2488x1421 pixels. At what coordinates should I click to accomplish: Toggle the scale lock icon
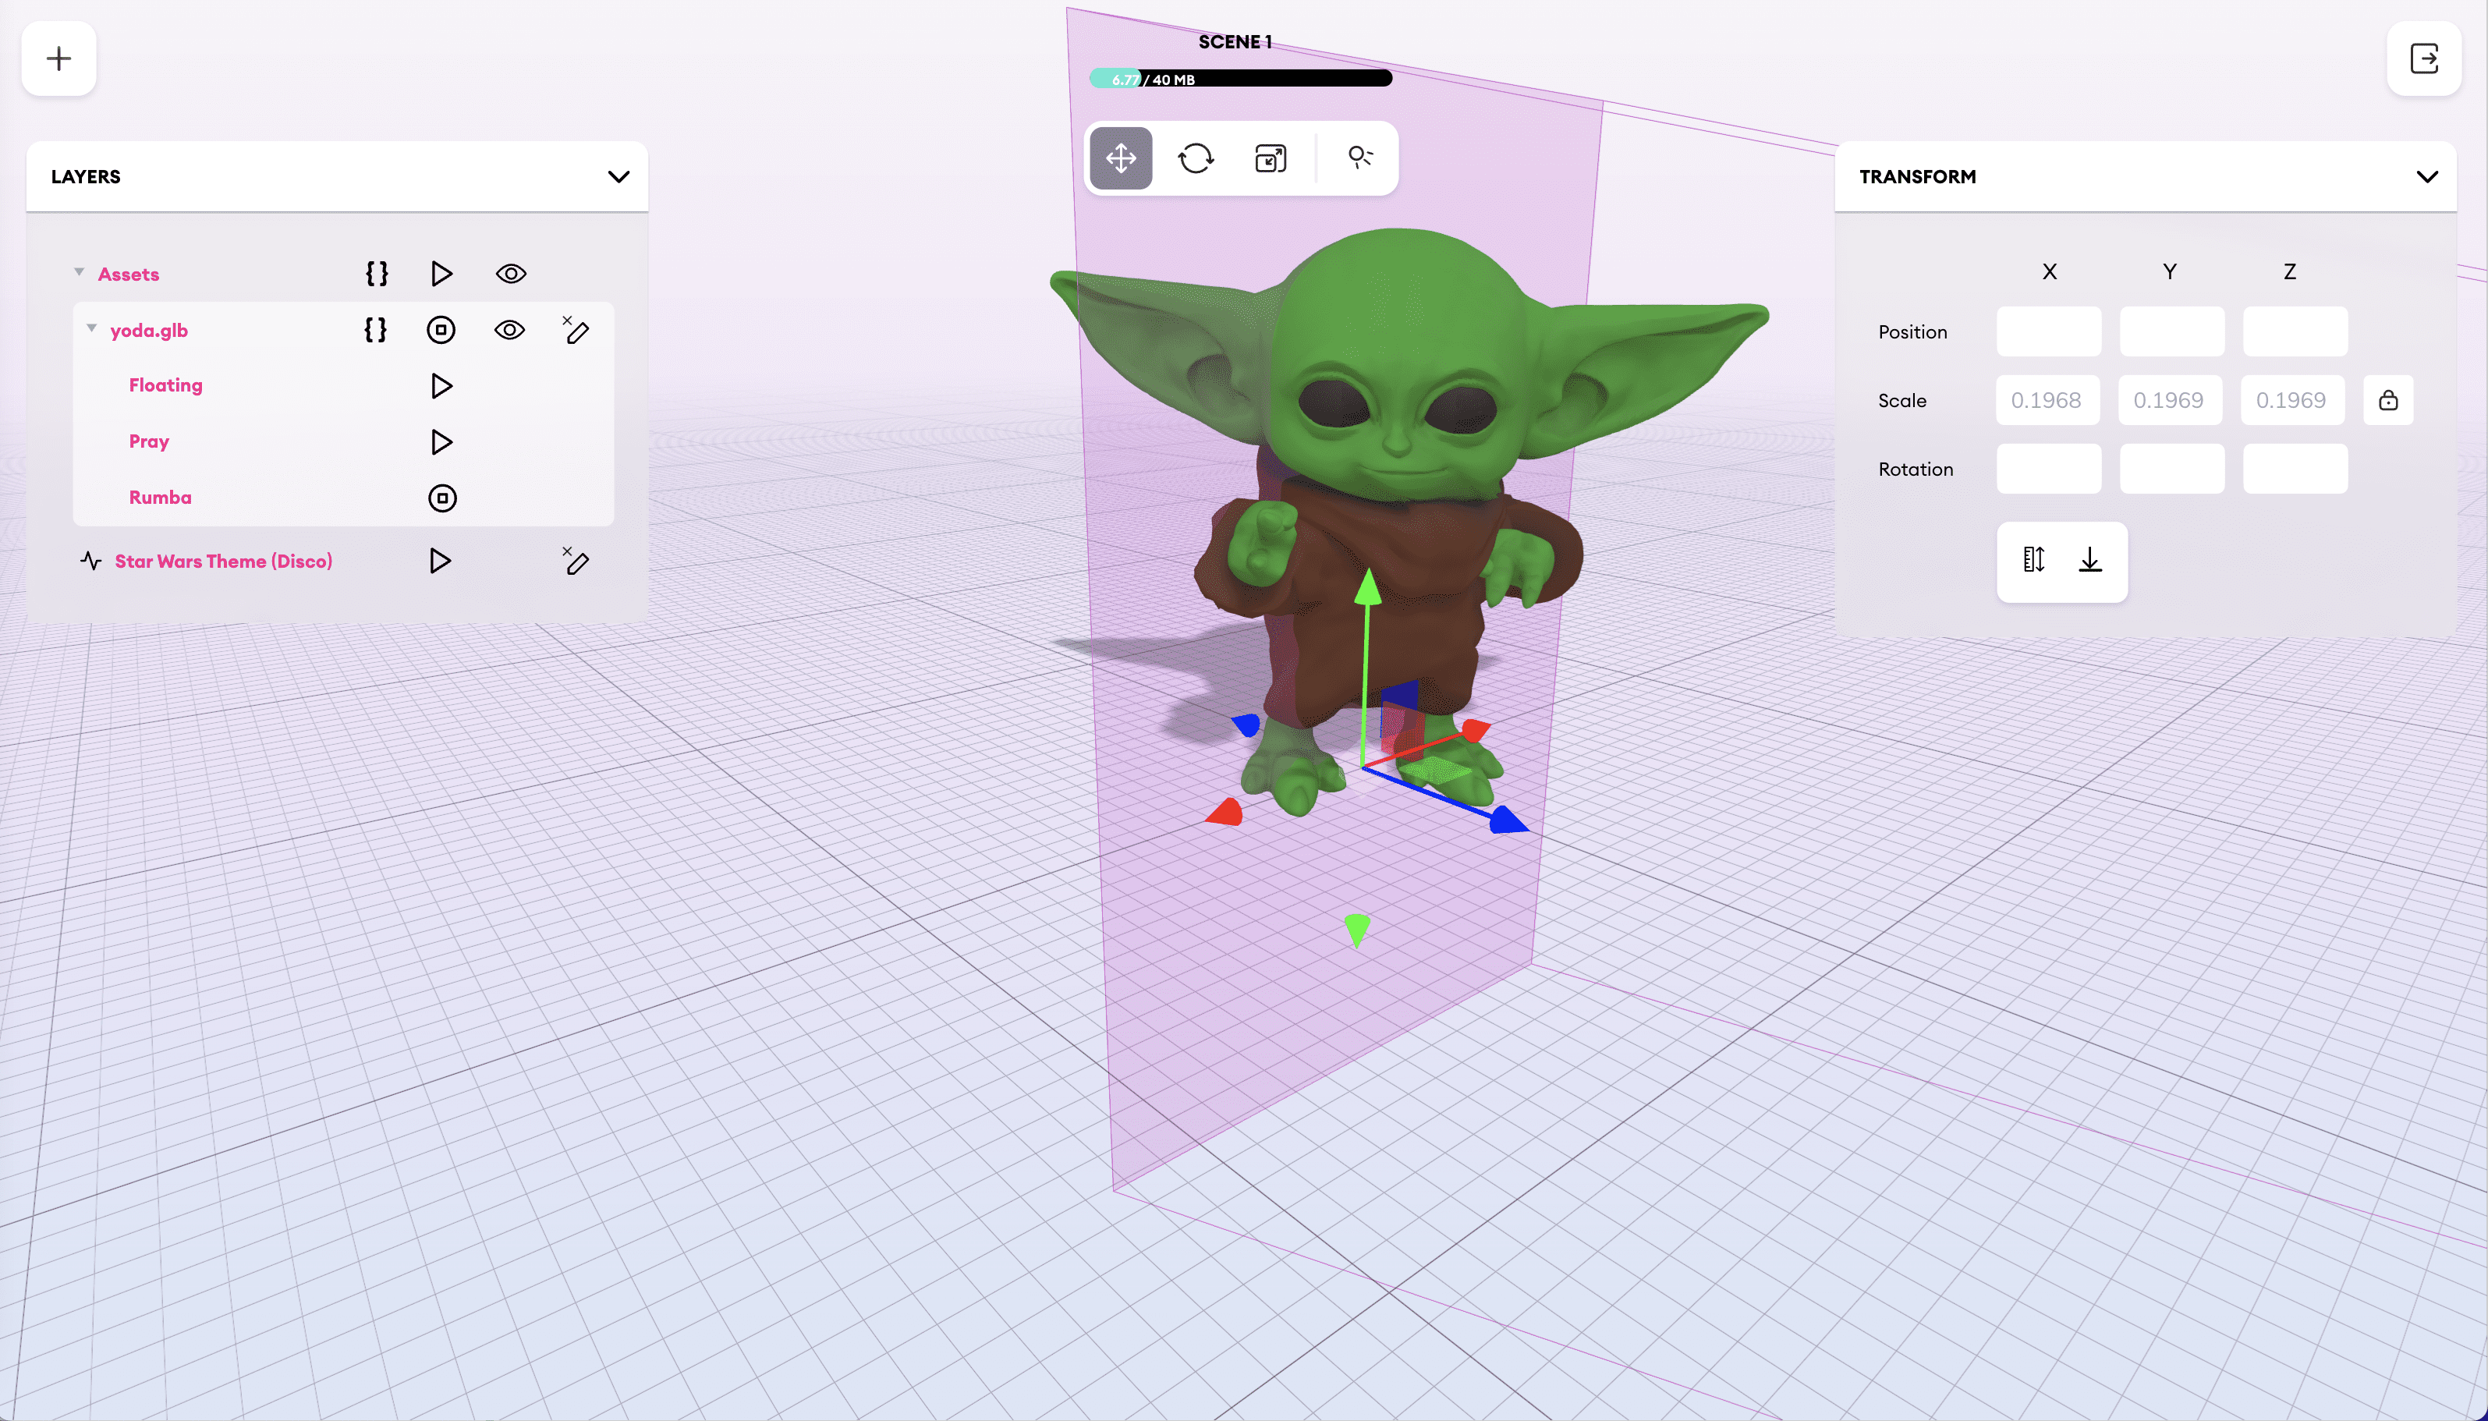[x=2387, y=400]
